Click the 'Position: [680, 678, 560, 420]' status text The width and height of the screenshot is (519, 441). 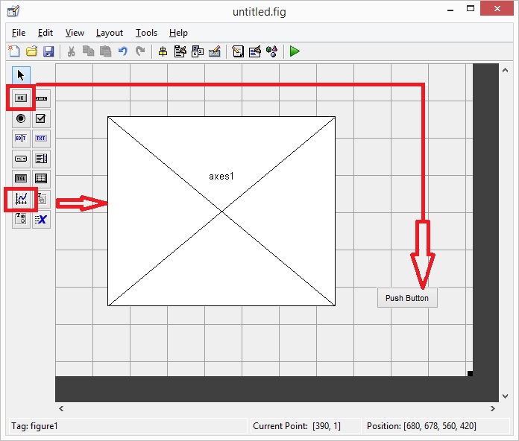(x=421, y=426)
